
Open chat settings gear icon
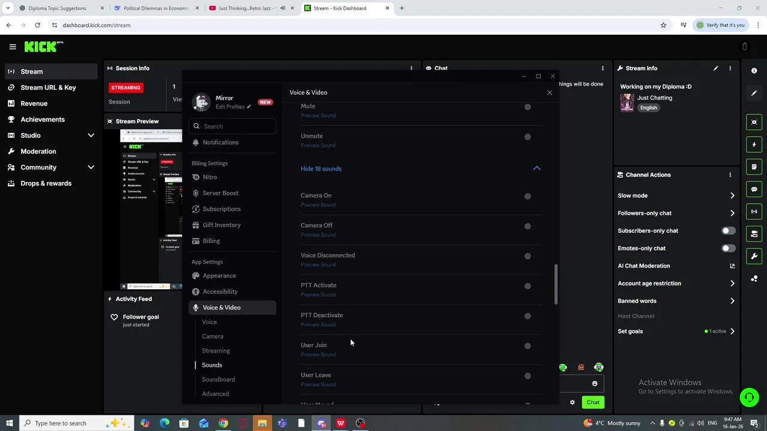click(572, 402)
